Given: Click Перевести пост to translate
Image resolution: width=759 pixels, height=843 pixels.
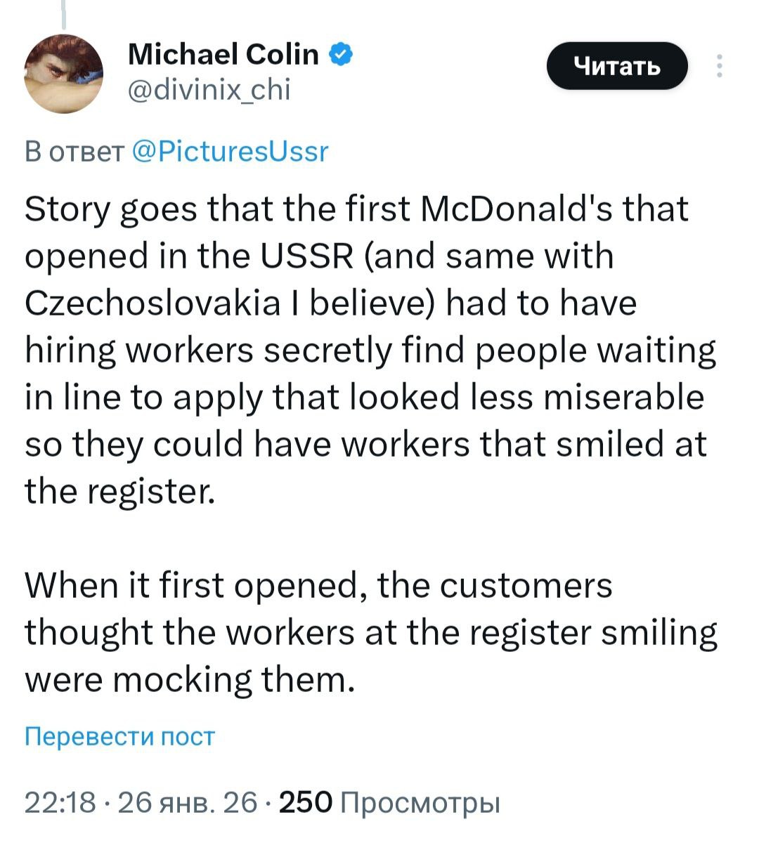Looking at the screenshot, I should click(119, 736).
